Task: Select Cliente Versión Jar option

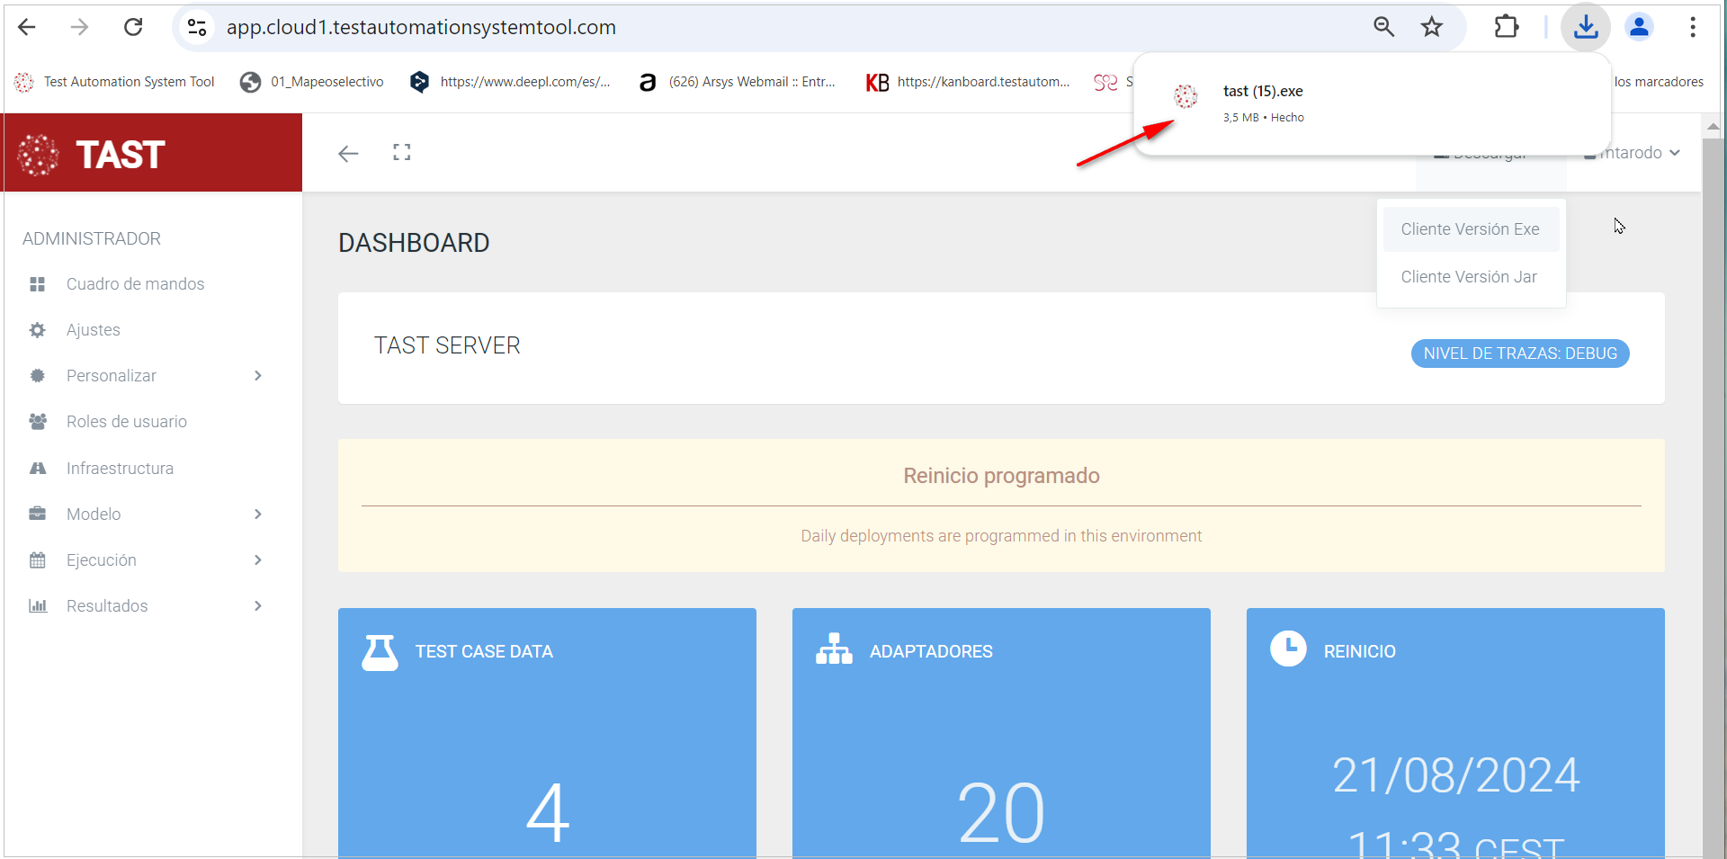Action: tap(1468, 277)
